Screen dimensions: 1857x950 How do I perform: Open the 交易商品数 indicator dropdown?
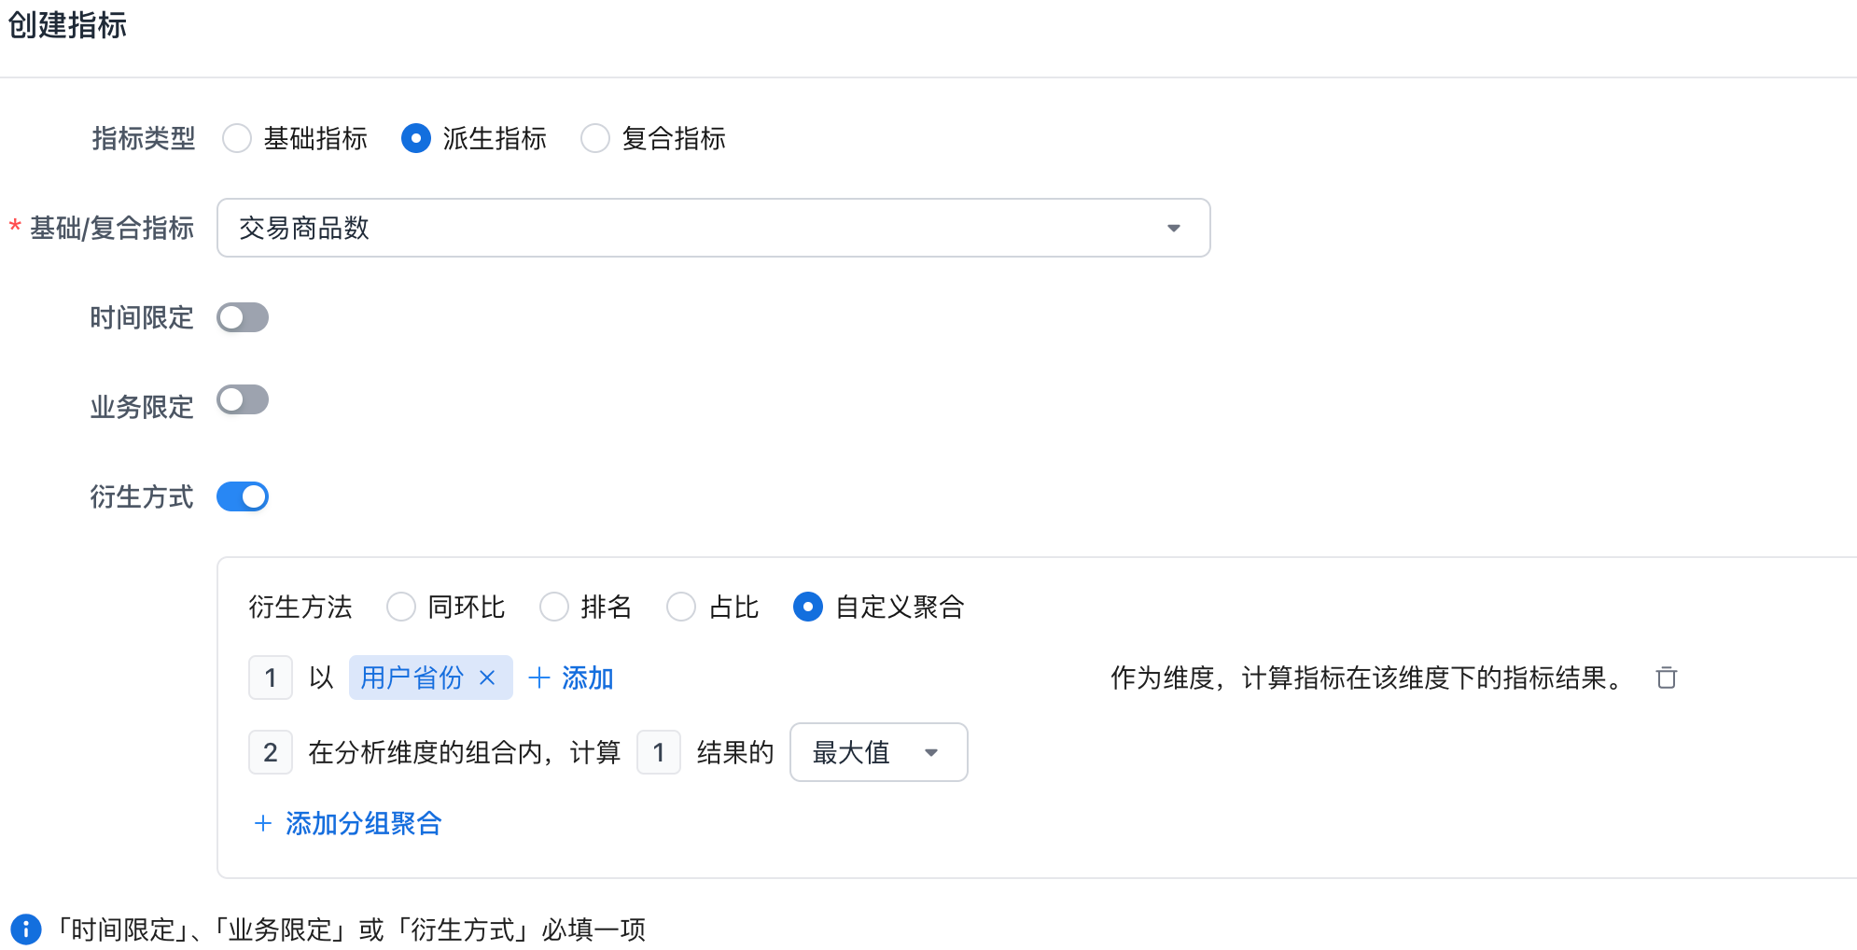click(x=691, y=228)
